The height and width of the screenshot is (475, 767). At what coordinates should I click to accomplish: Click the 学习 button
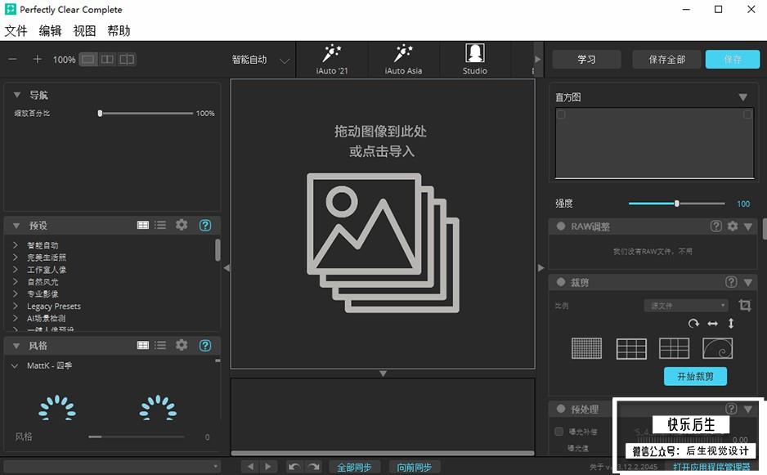586,59
